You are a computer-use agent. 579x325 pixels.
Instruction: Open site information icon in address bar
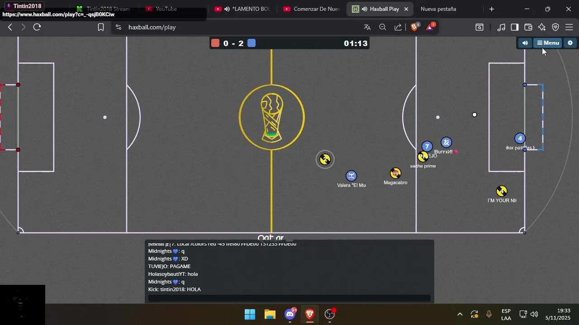119,27
